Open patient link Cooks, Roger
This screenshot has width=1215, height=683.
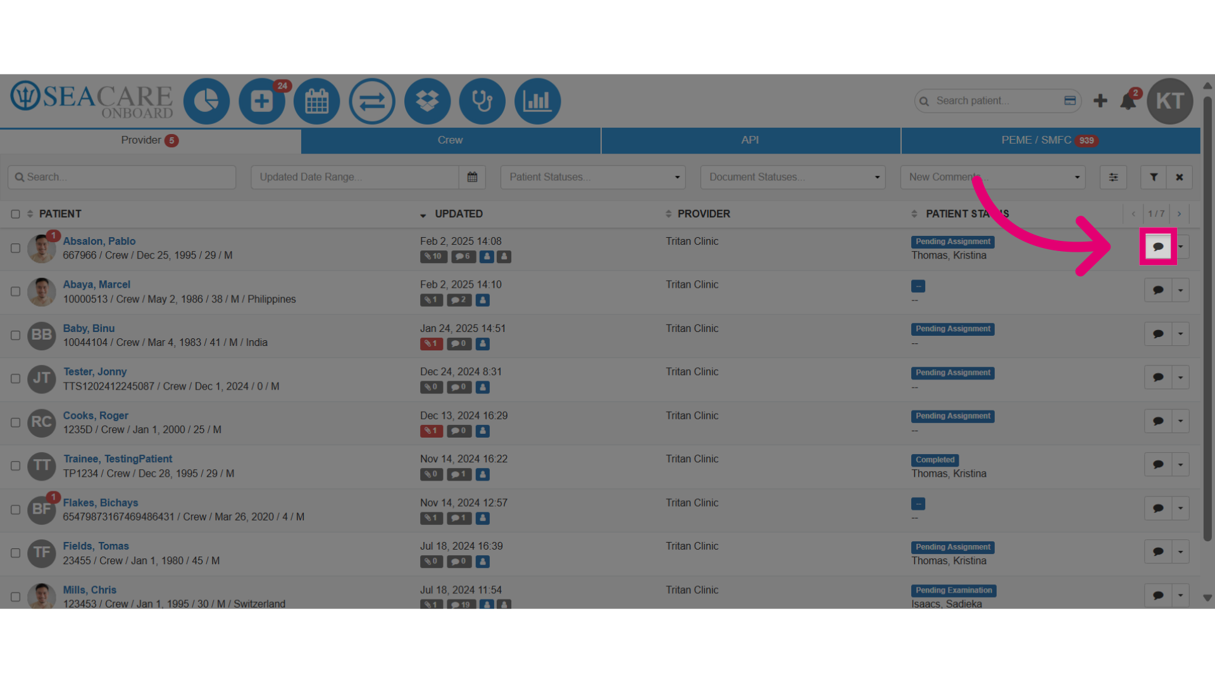(96, 415)
